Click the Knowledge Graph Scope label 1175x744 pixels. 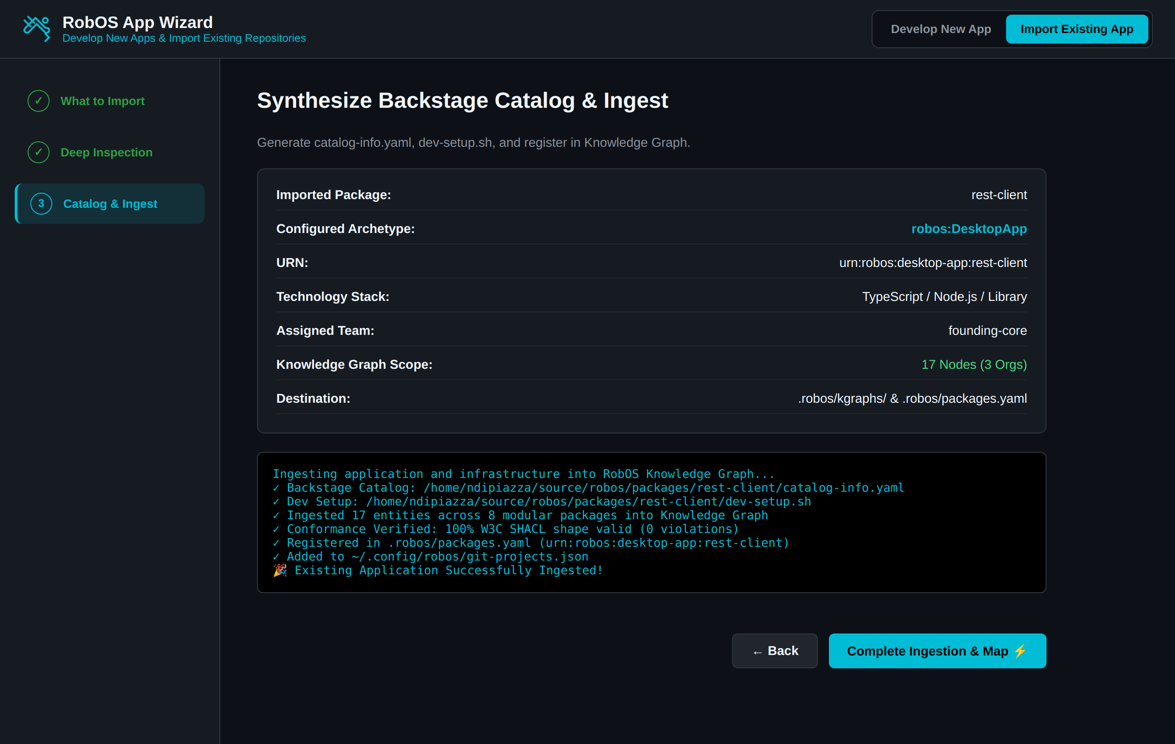pyautogui.click(x=354, y=364)
